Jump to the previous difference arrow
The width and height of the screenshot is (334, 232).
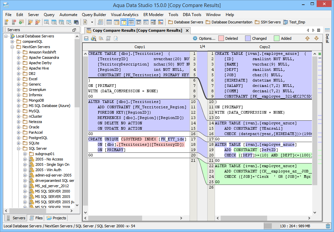(x=307, y=38)
